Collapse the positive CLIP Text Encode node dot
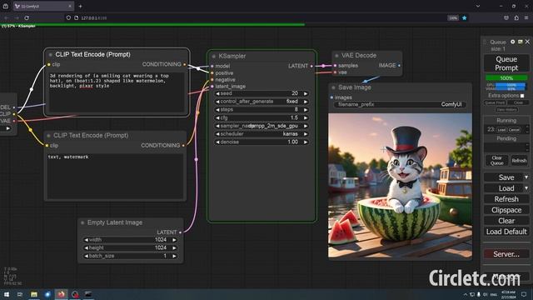533x300 pixels. tap(51, 54)
